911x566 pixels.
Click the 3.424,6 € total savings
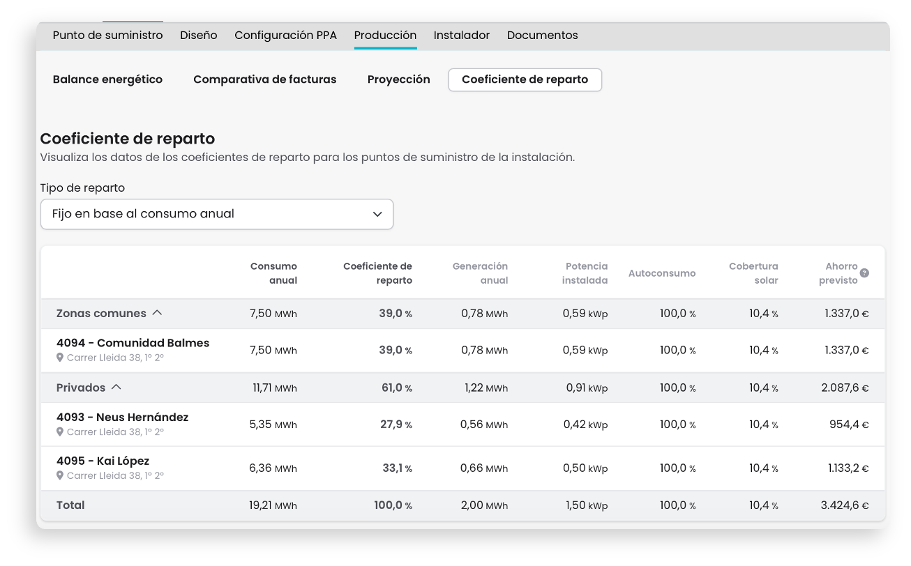coord(845,505)
